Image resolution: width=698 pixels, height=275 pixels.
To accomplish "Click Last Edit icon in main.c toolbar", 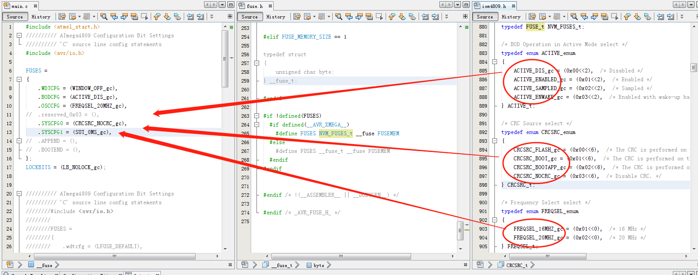I will point(62,16).
